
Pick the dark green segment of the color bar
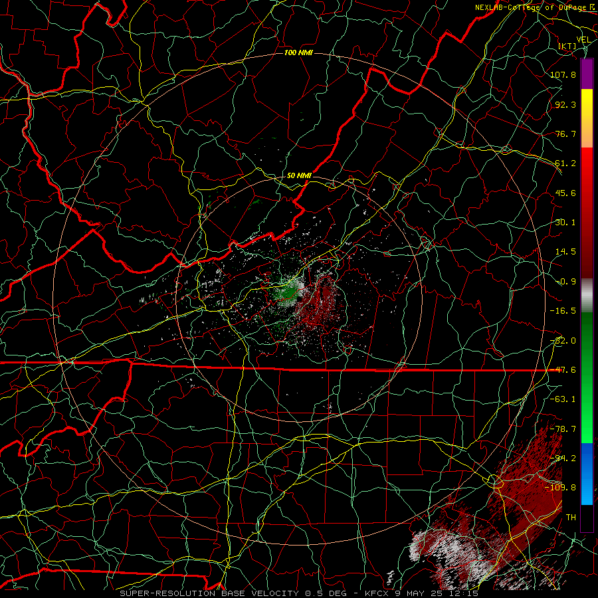pyautogui.click(x=587, y=336)
